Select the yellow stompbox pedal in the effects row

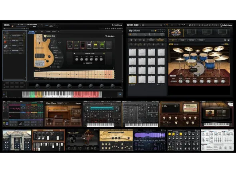click(x=96, y=45)
